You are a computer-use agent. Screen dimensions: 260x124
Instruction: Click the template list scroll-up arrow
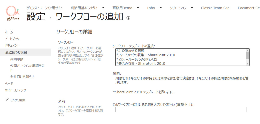(247, 50)
